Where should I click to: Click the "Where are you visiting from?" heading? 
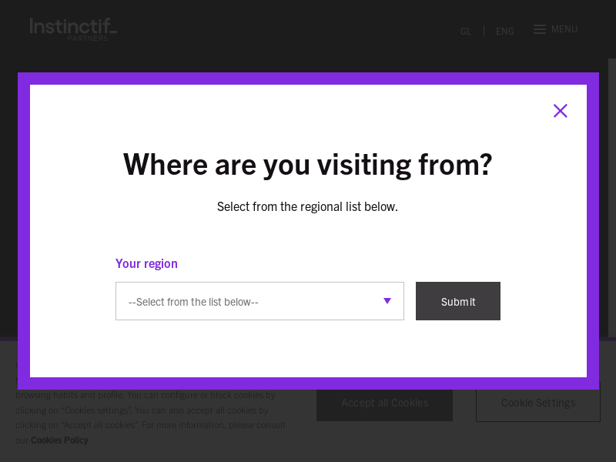(307, 164)
